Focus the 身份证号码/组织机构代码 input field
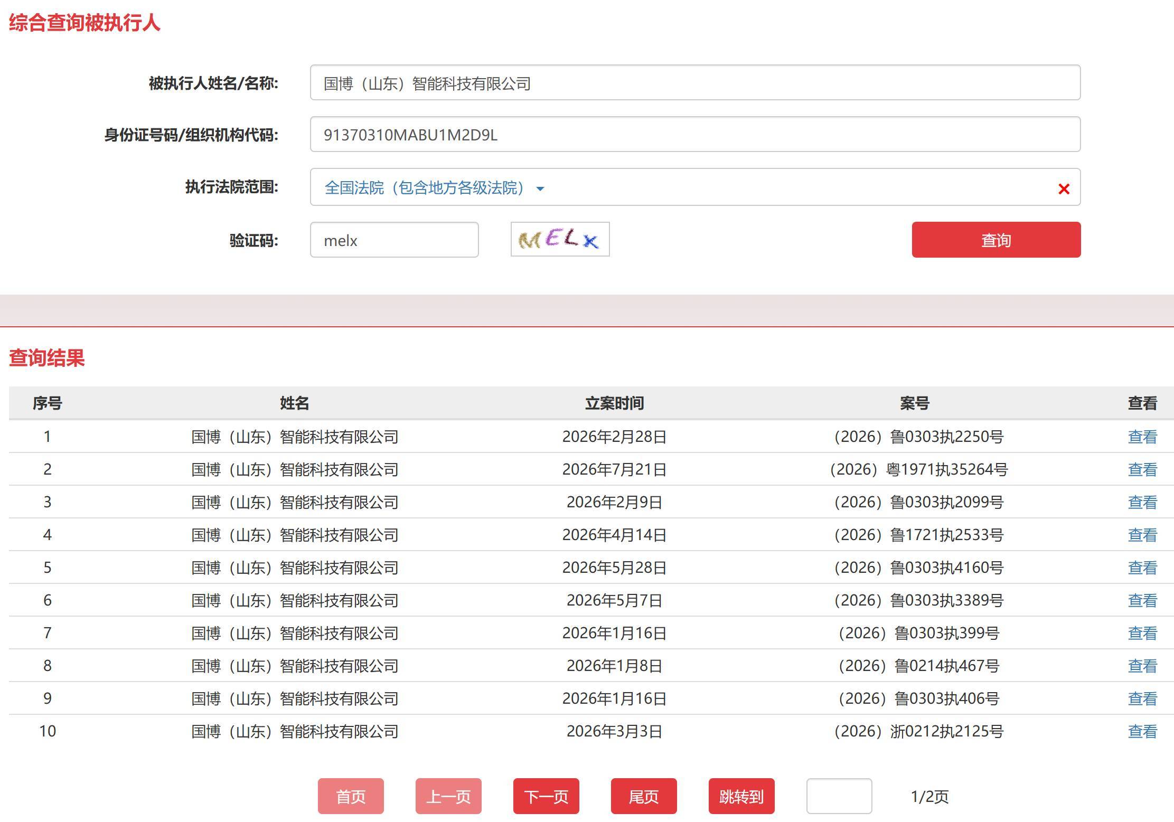 click(695, 135)
